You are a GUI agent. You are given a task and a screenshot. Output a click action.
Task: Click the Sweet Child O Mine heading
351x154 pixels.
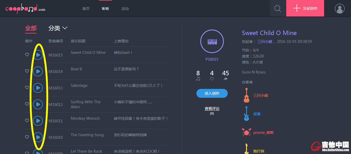(269, 33)
